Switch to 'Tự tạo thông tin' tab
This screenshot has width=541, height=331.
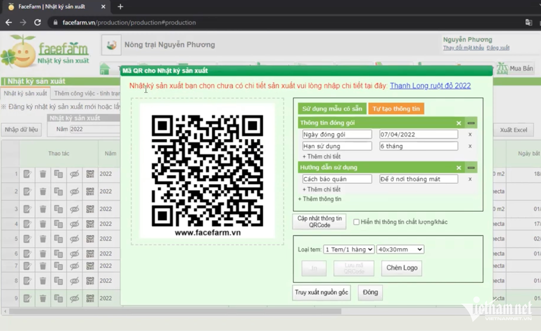click(396, 109)
